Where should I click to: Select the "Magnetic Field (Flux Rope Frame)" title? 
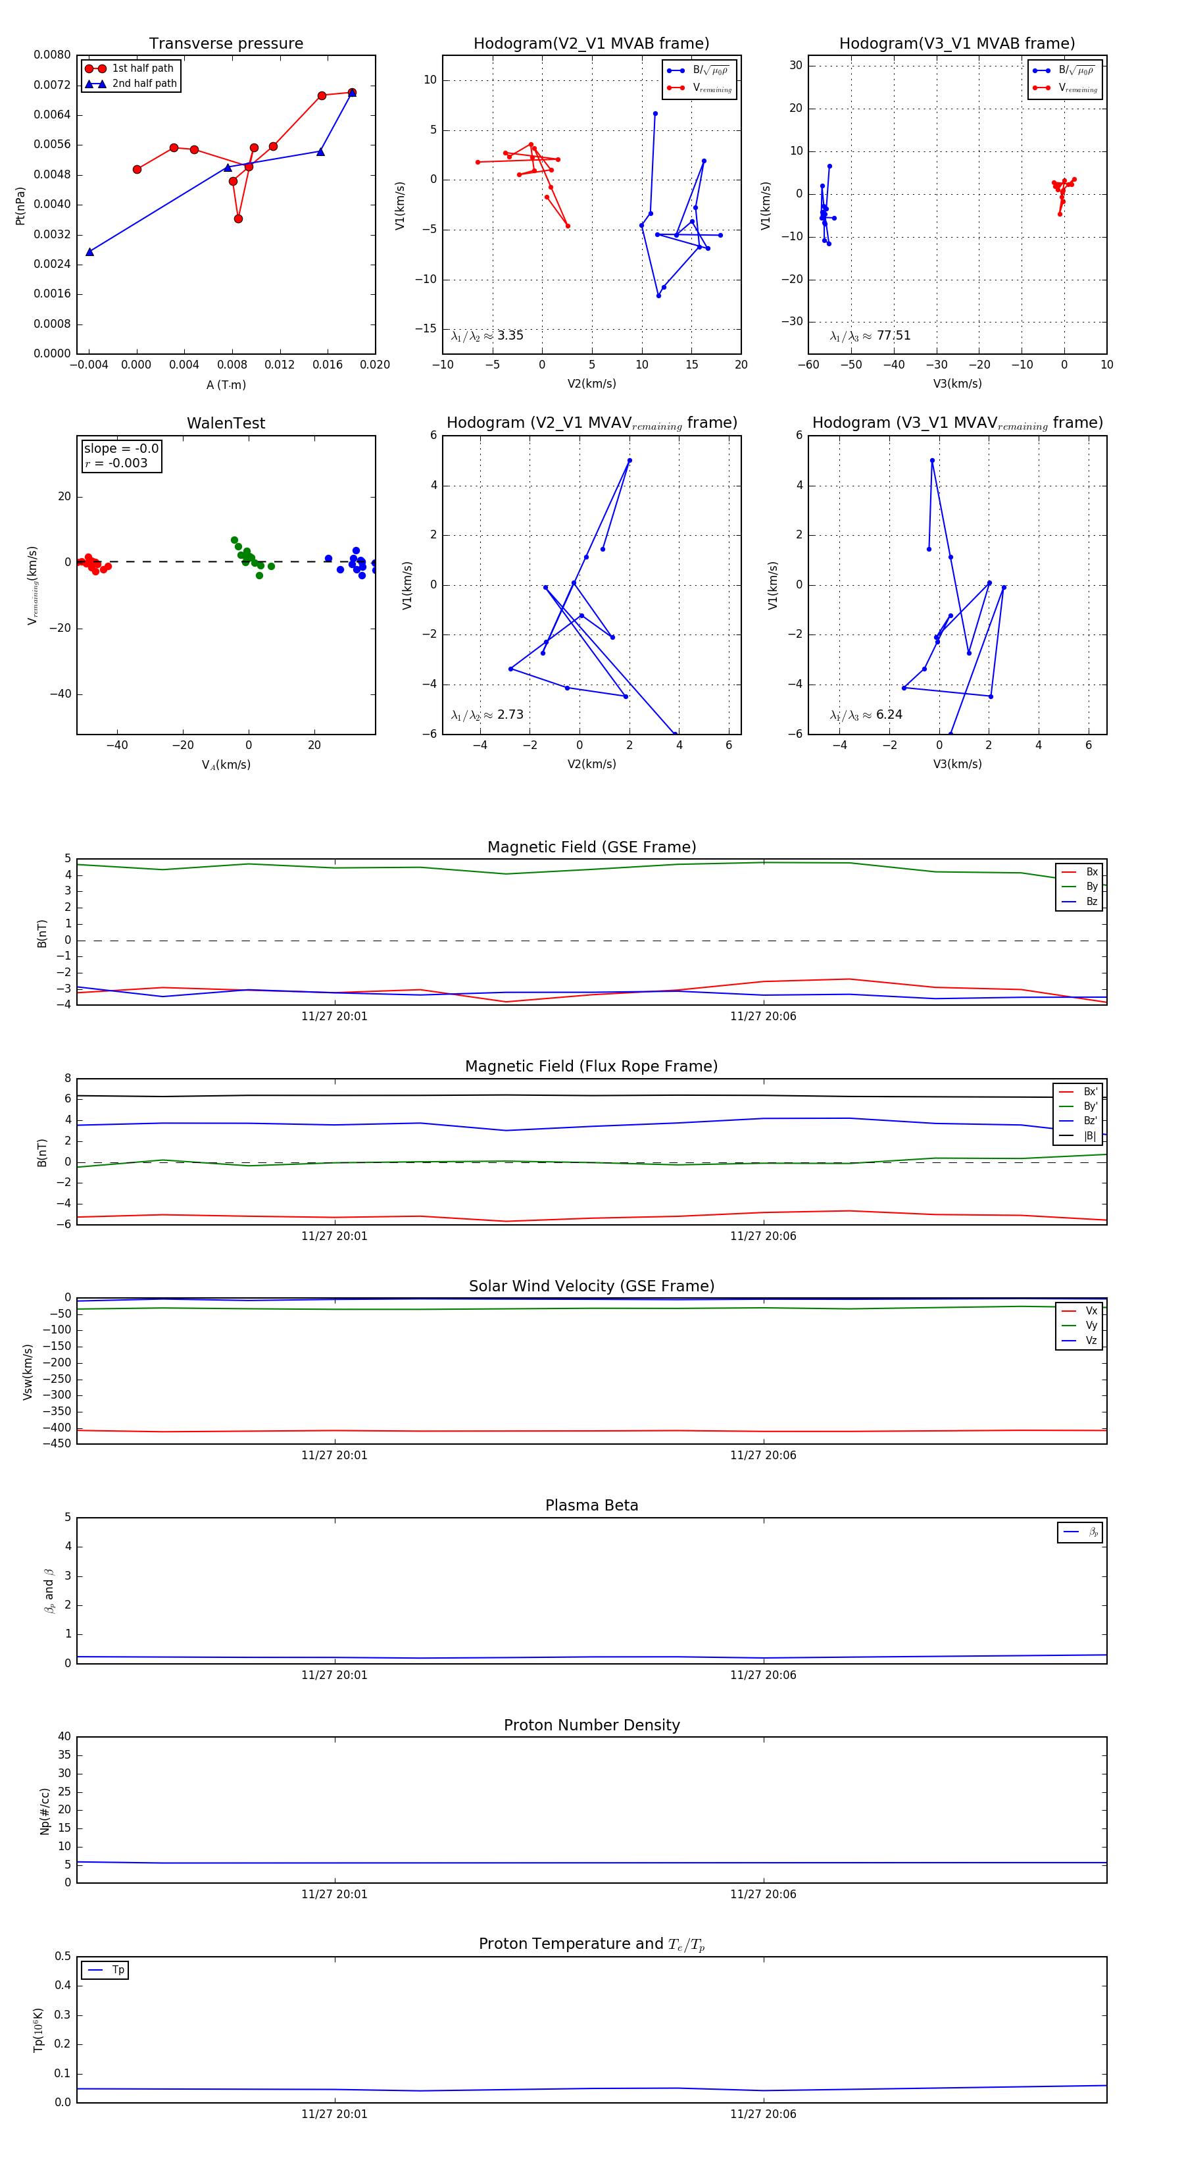coord(591,1067)
